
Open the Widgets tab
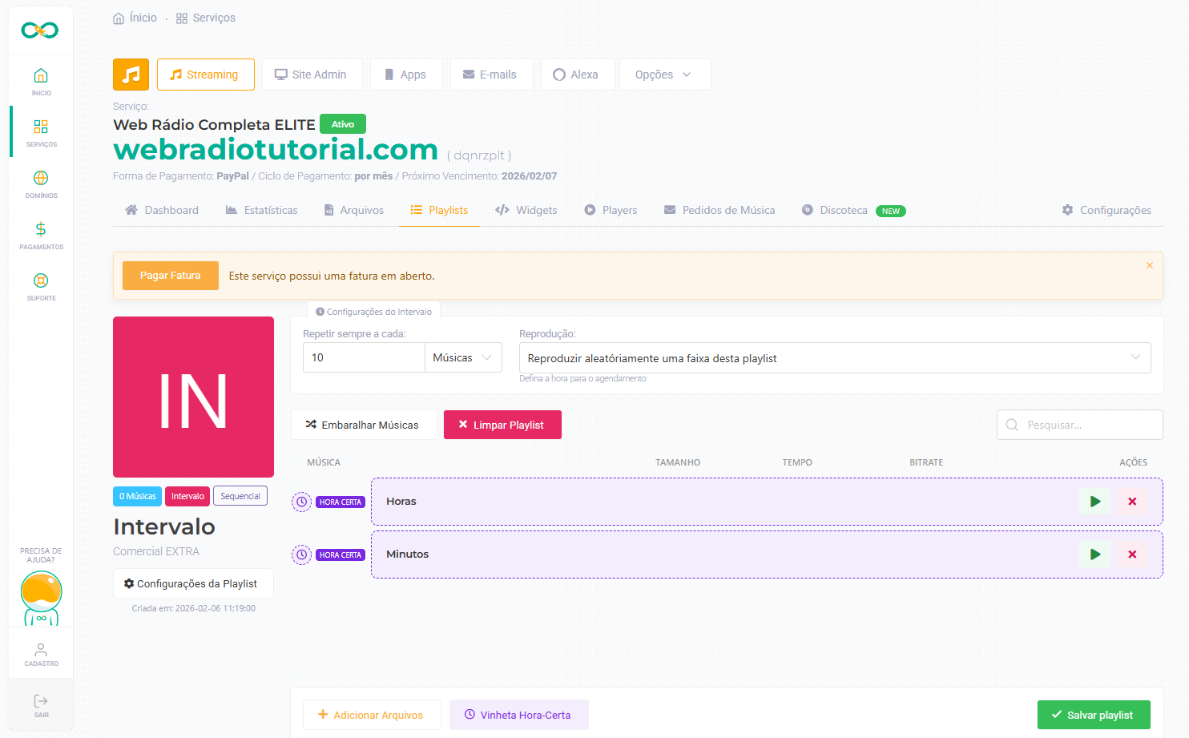pos(526,211)
